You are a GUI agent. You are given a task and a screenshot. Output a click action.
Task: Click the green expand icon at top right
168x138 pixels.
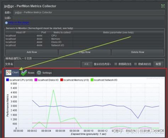tap(163, 6)
